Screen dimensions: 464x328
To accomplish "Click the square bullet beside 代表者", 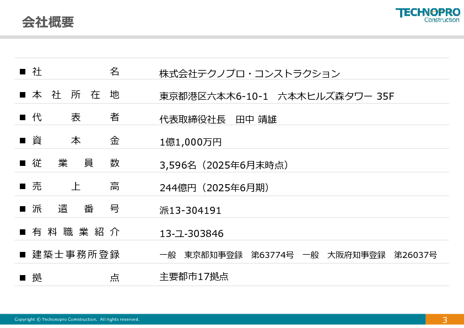I will pyautogui.click(x=23, y=118).
